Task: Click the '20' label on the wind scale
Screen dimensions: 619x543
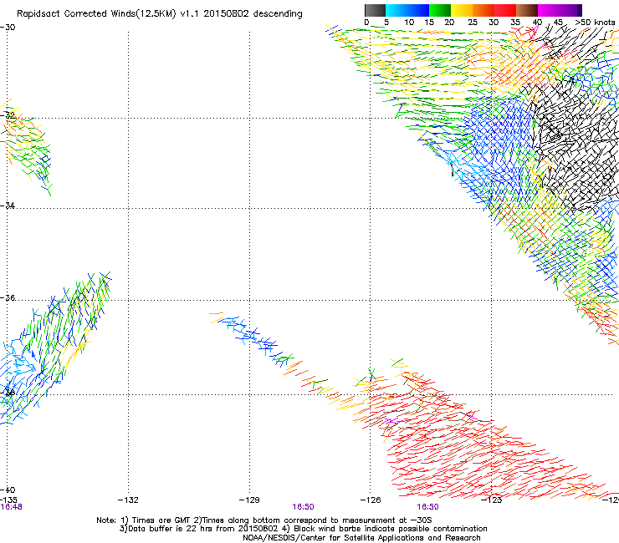Action: click(449, 23)
